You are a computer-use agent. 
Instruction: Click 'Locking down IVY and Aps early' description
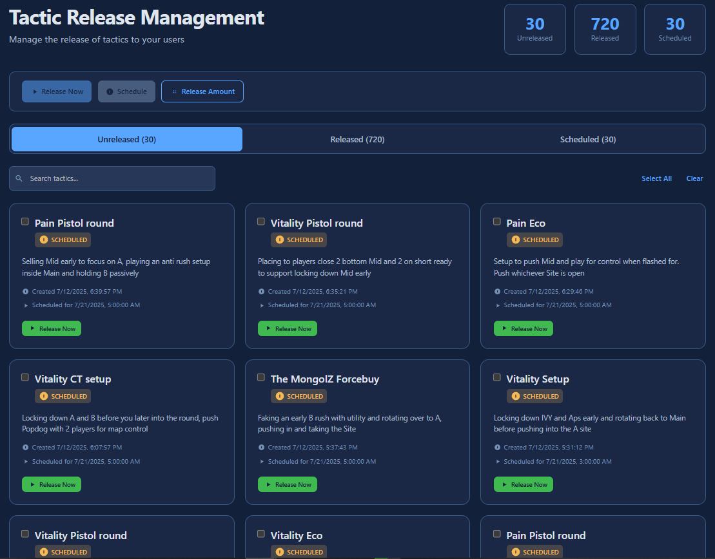(590, 423)
